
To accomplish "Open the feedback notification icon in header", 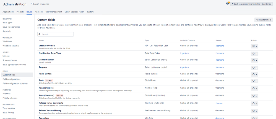I will click(x=228, y=4).
